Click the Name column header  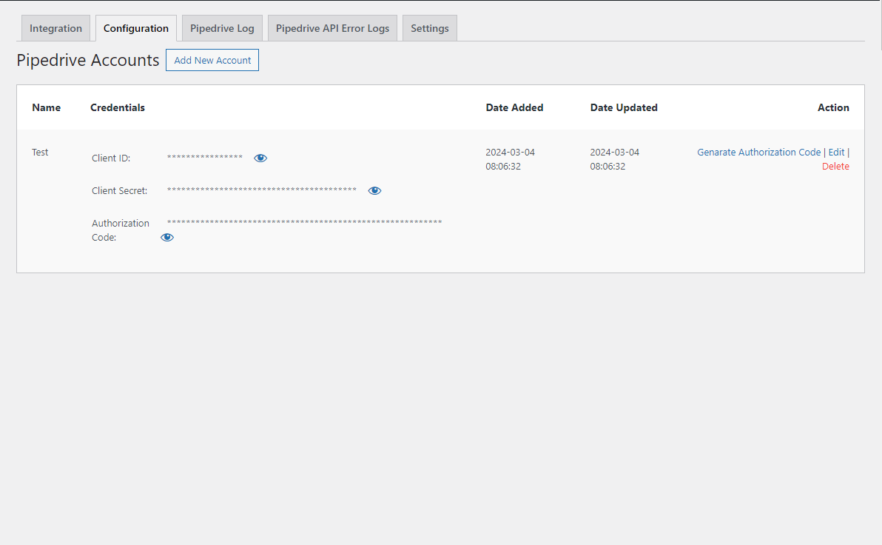pos(46,107)
